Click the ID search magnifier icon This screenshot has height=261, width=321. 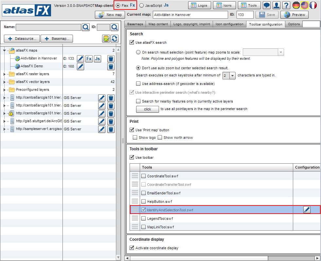pos(115,27)
